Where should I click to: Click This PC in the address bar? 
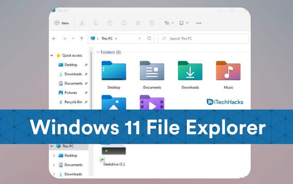[x=107, y=39]
